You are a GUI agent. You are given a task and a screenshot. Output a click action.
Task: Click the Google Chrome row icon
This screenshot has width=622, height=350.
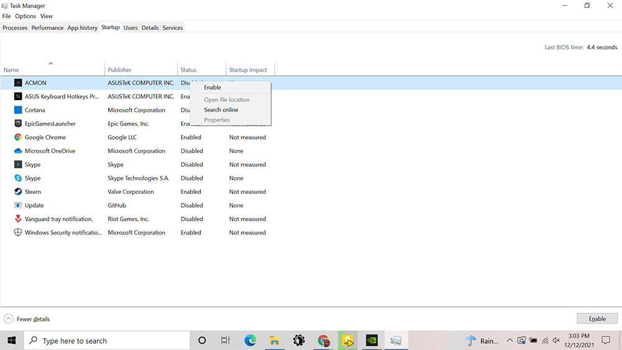(18, 137)
